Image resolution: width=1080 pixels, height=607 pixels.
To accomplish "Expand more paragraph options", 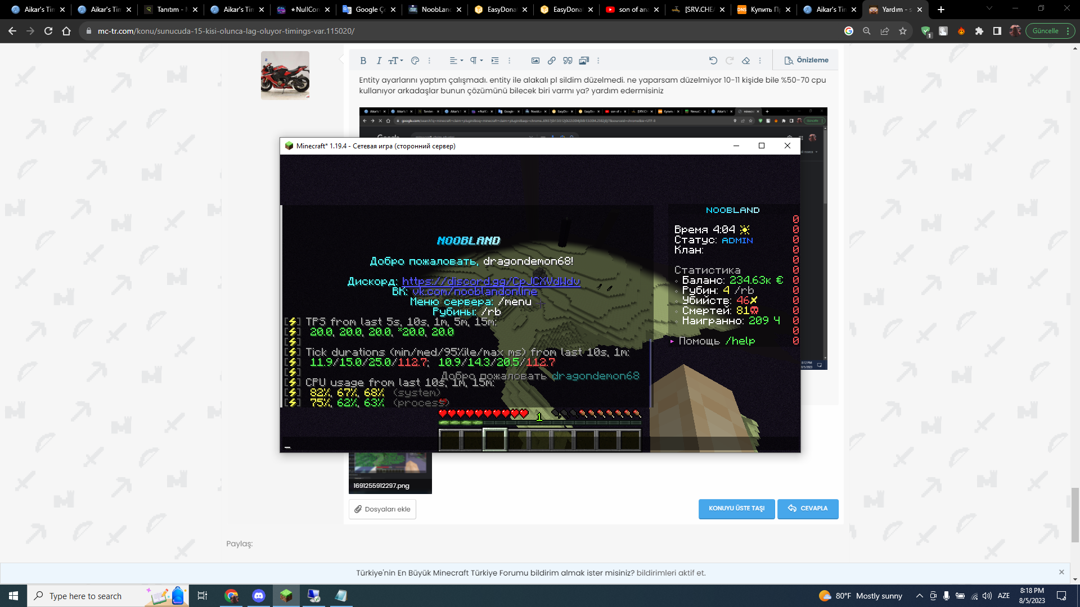I will pos(510,61).
